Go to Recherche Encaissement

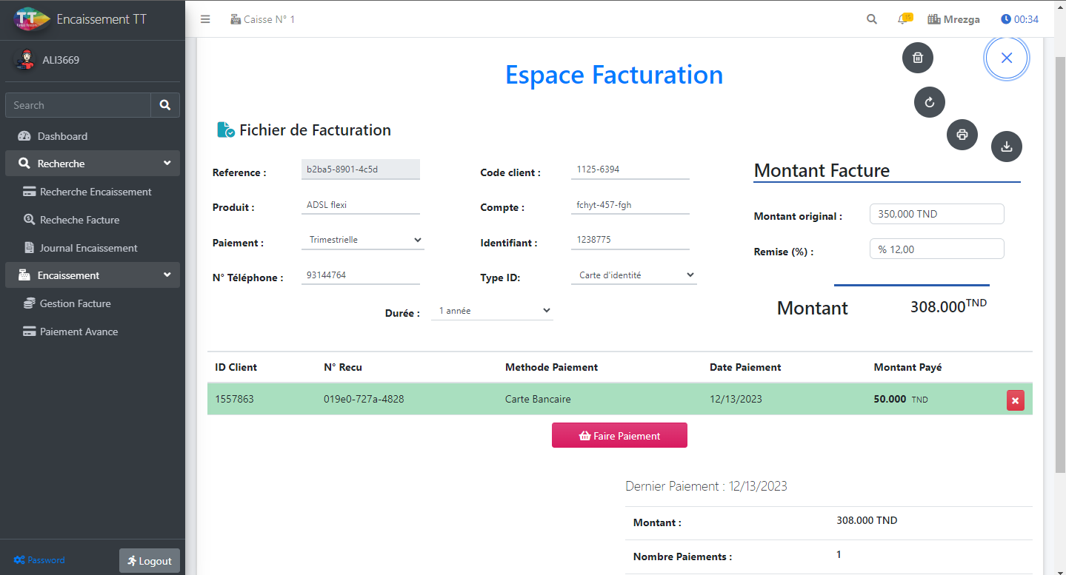pos(93,192)
